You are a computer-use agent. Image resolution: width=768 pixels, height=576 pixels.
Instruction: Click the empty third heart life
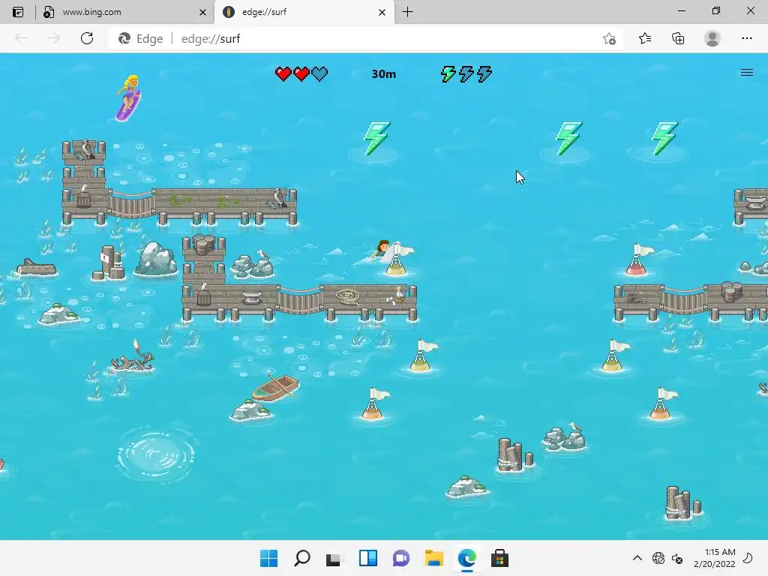(319, 74)
